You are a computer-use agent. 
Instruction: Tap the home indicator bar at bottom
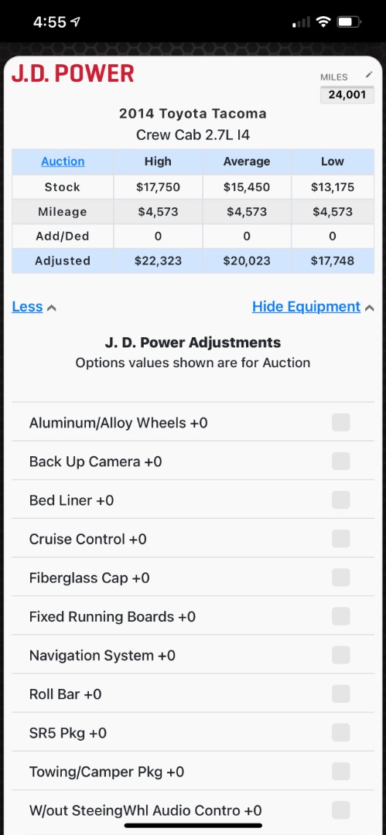193,826
